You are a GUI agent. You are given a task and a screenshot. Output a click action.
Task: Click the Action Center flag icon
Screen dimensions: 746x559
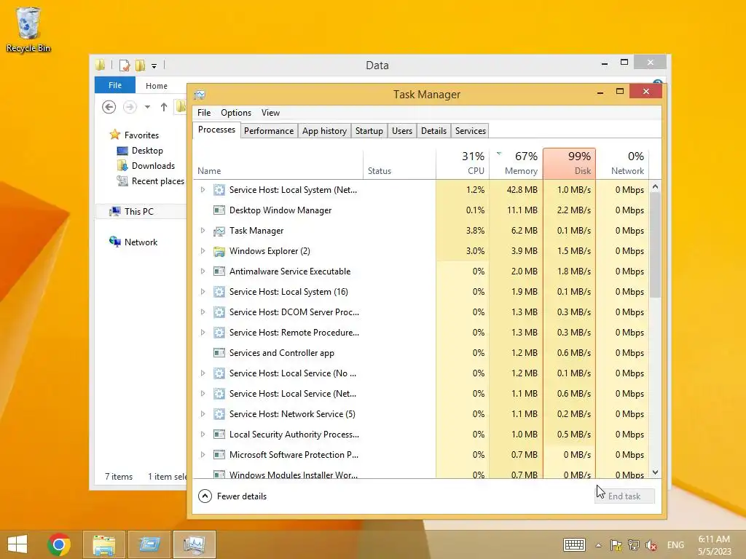point(616,545)
